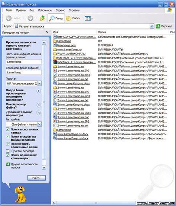The width and height of the screenshot is (176, 206).
Task: Open the Сервис menu
Action: (60, 10)
